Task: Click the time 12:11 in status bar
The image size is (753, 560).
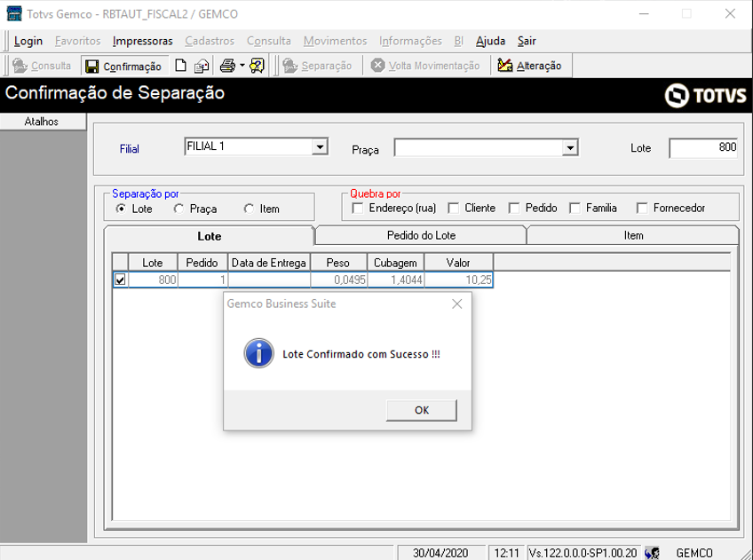Action: pos(507,553)
